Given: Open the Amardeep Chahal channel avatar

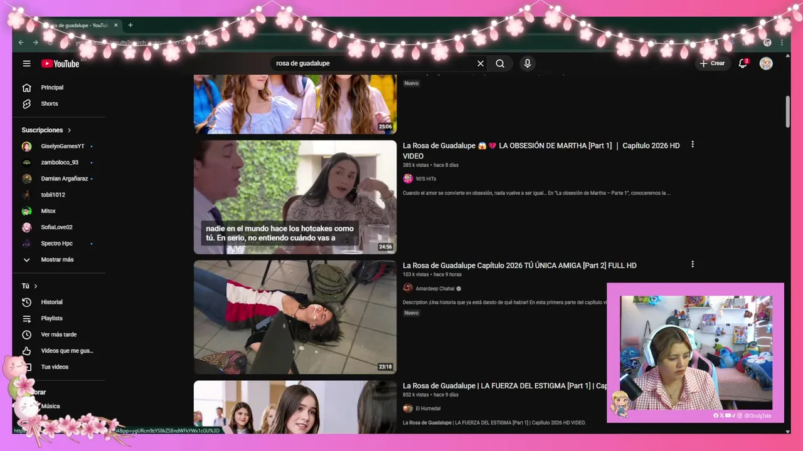Looking at the screenshot, I should coord(408,288).
